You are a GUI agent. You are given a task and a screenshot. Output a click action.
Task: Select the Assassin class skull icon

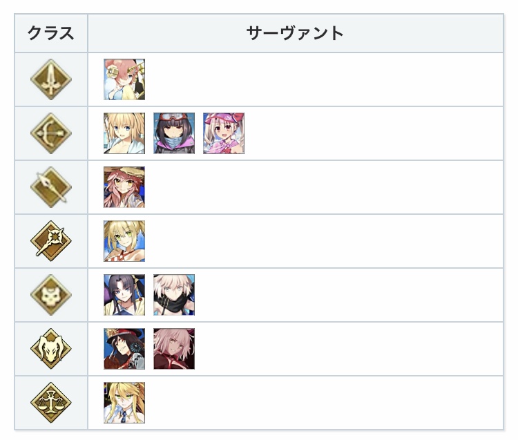(51, 295)
